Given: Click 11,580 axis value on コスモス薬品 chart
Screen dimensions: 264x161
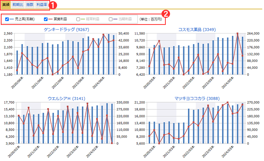Looking at the screenshot, I should pyautogui.click(x=140, y=33).
